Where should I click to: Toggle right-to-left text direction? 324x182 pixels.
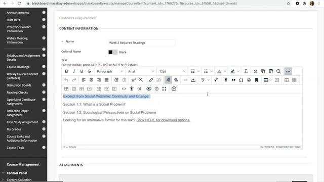click(176, 80)
